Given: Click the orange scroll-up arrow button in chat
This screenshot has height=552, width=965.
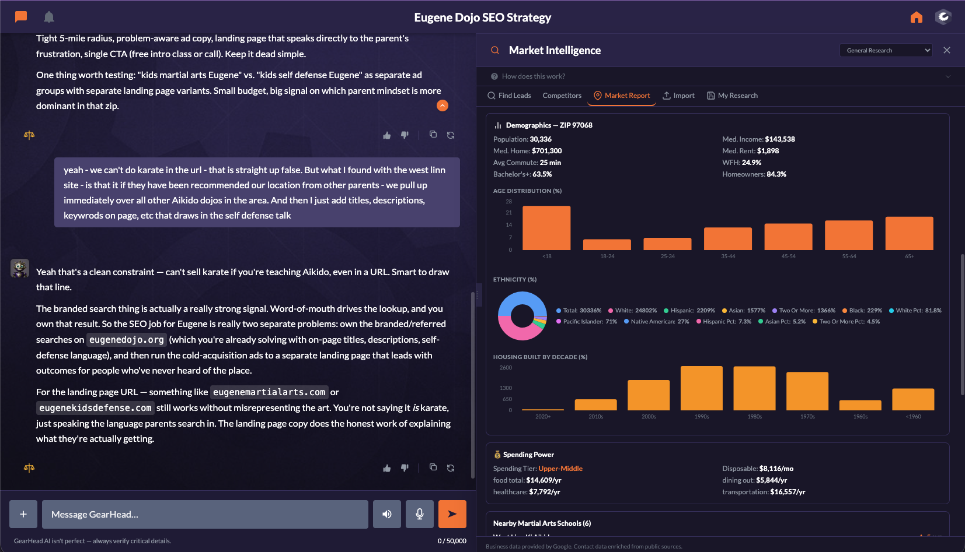Looking at the screenshot, I should [443, 106].
